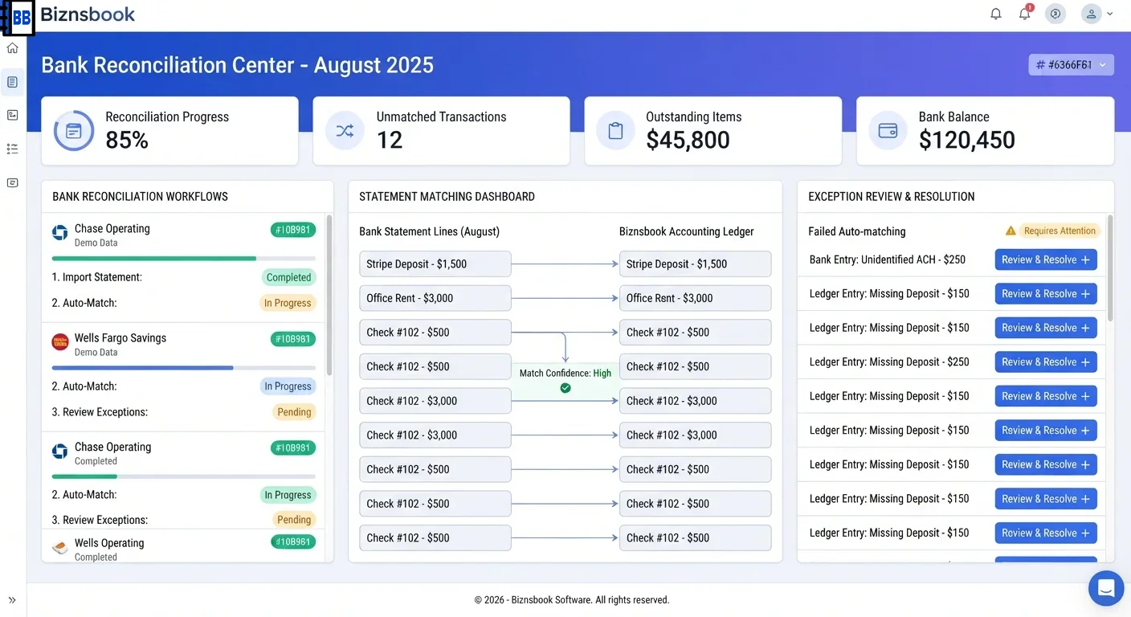The image size is (1131, 617).
Task: Click the $45,800 Outstanding Items value
Action: [688, 140]
